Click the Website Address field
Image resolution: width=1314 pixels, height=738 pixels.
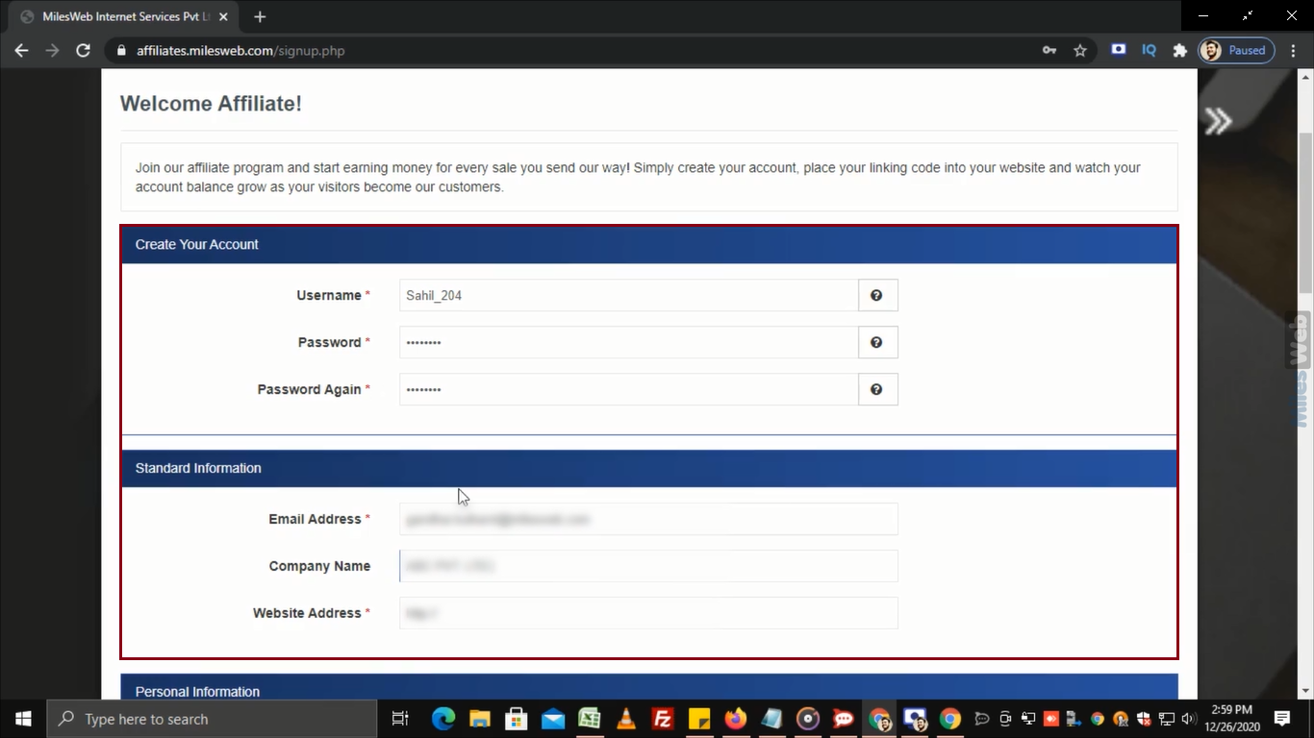pyautogui.click(x=648, y=613)
